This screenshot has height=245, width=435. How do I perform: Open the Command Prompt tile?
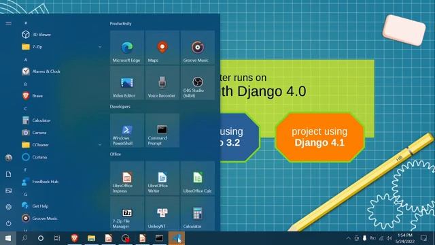(x=162, y=130)
